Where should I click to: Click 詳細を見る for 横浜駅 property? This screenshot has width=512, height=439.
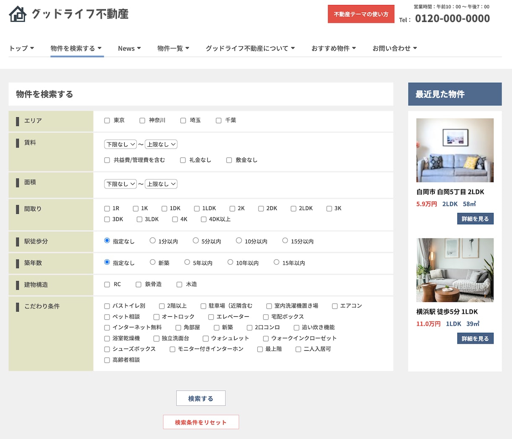(x=475, y=339)
